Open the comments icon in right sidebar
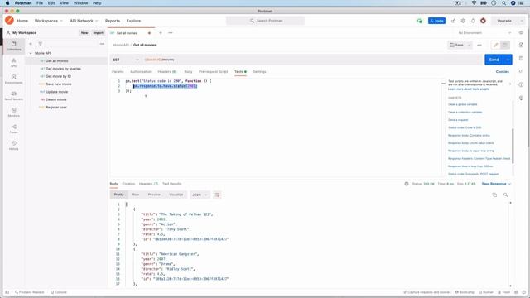 tap(521, 58)
